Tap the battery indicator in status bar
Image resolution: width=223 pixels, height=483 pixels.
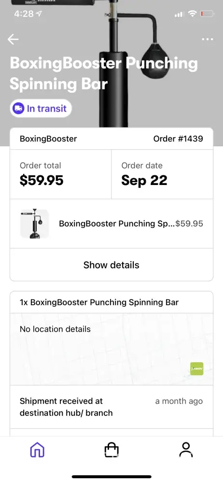(x=207, y=14)
